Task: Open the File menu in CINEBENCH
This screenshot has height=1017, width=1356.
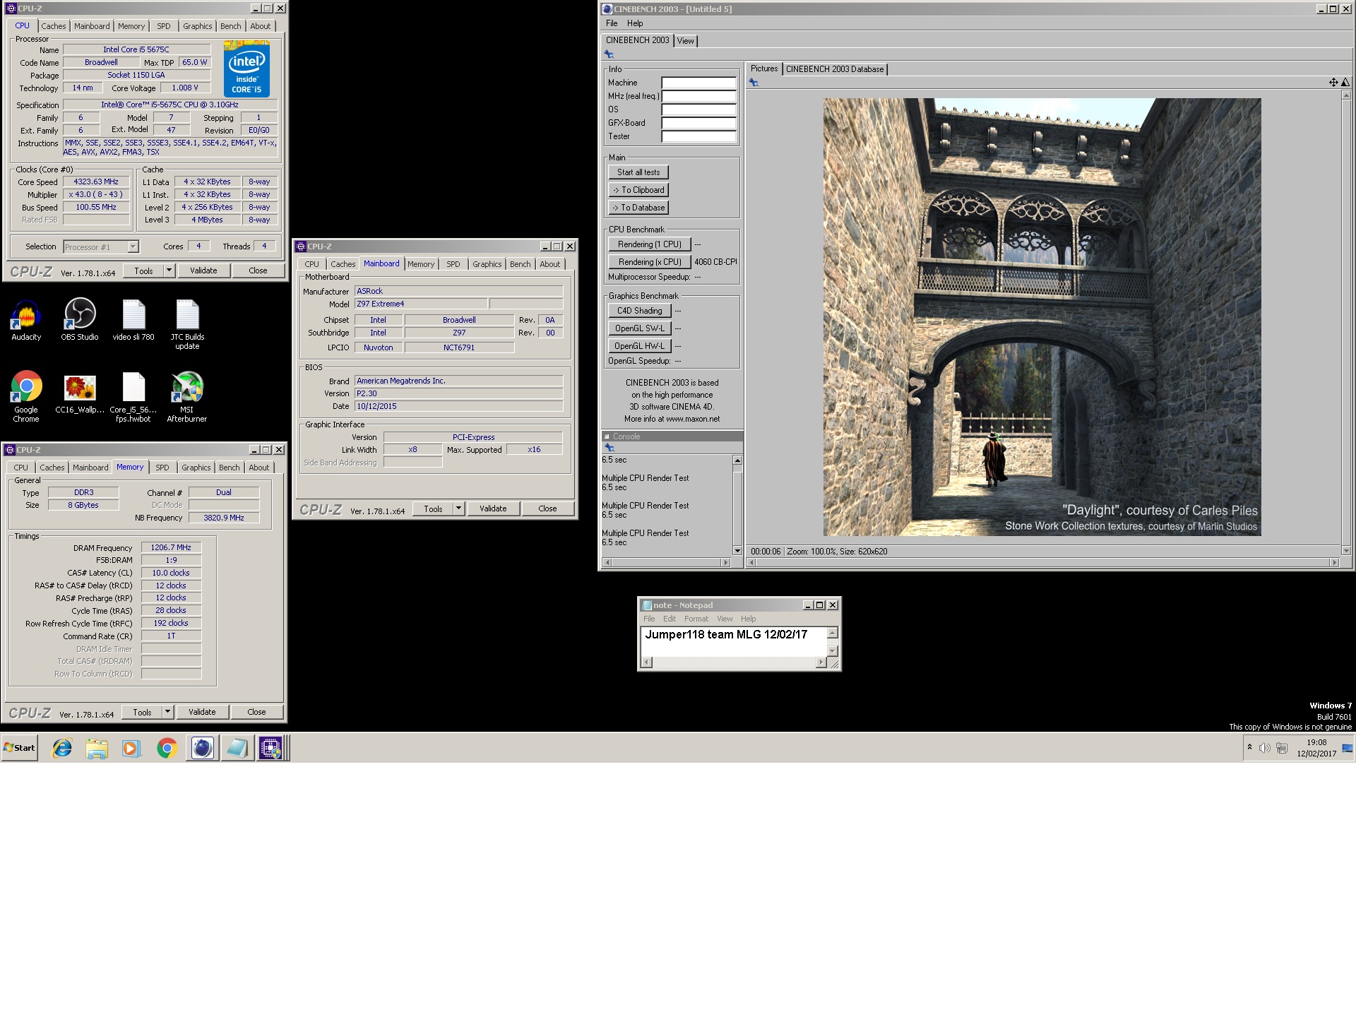Action: pyautogui.click(x=612, y=23)
